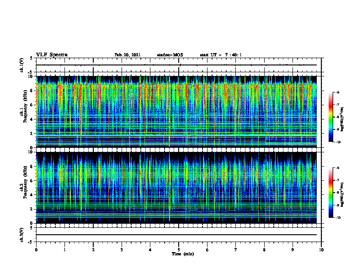
Task: Click the ch.2 spectrogram color scale bar
Action: tap(330, 193)
